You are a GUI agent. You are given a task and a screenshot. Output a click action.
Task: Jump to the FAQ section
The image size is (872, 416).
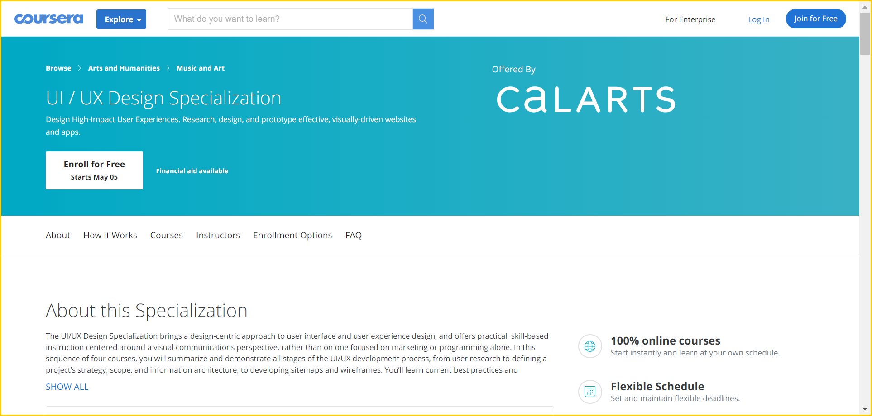[354, 235]
